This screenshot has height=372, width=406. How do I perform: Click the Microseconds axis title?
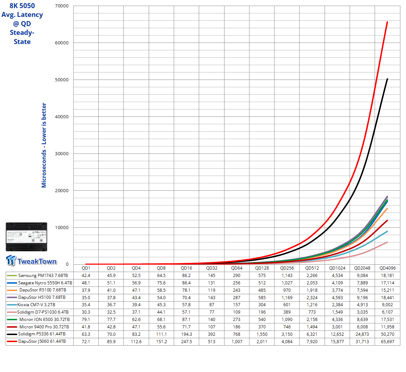pyautogui.click(x=44, y=145)
